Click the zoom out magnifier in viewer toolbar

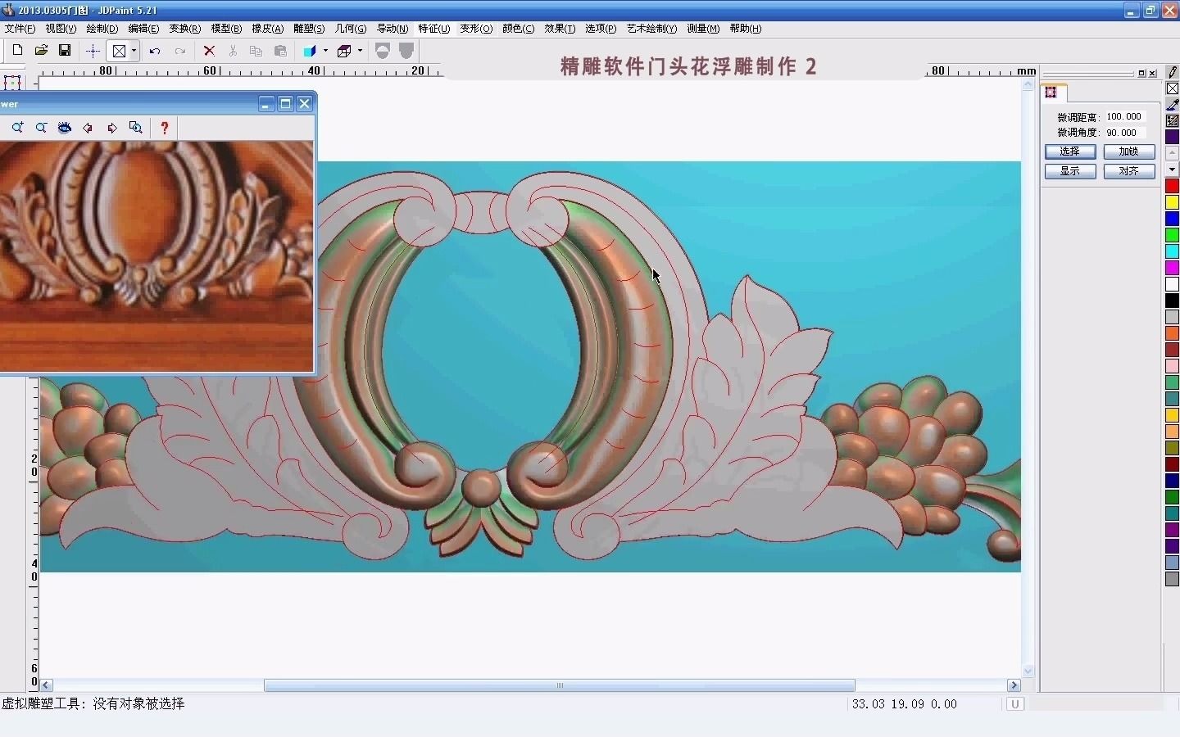pos(41,128)
